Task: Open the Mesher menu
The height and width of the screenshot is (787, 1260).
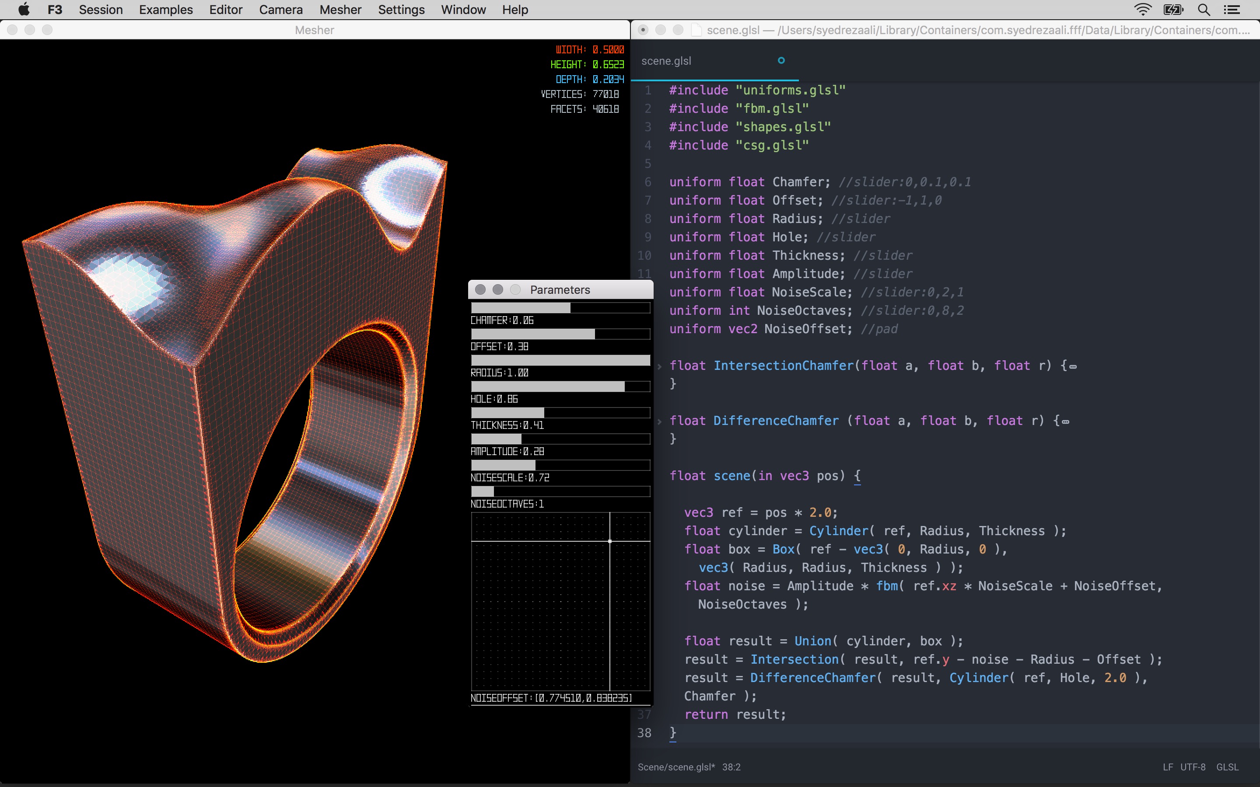Action: tap(340, 9)
